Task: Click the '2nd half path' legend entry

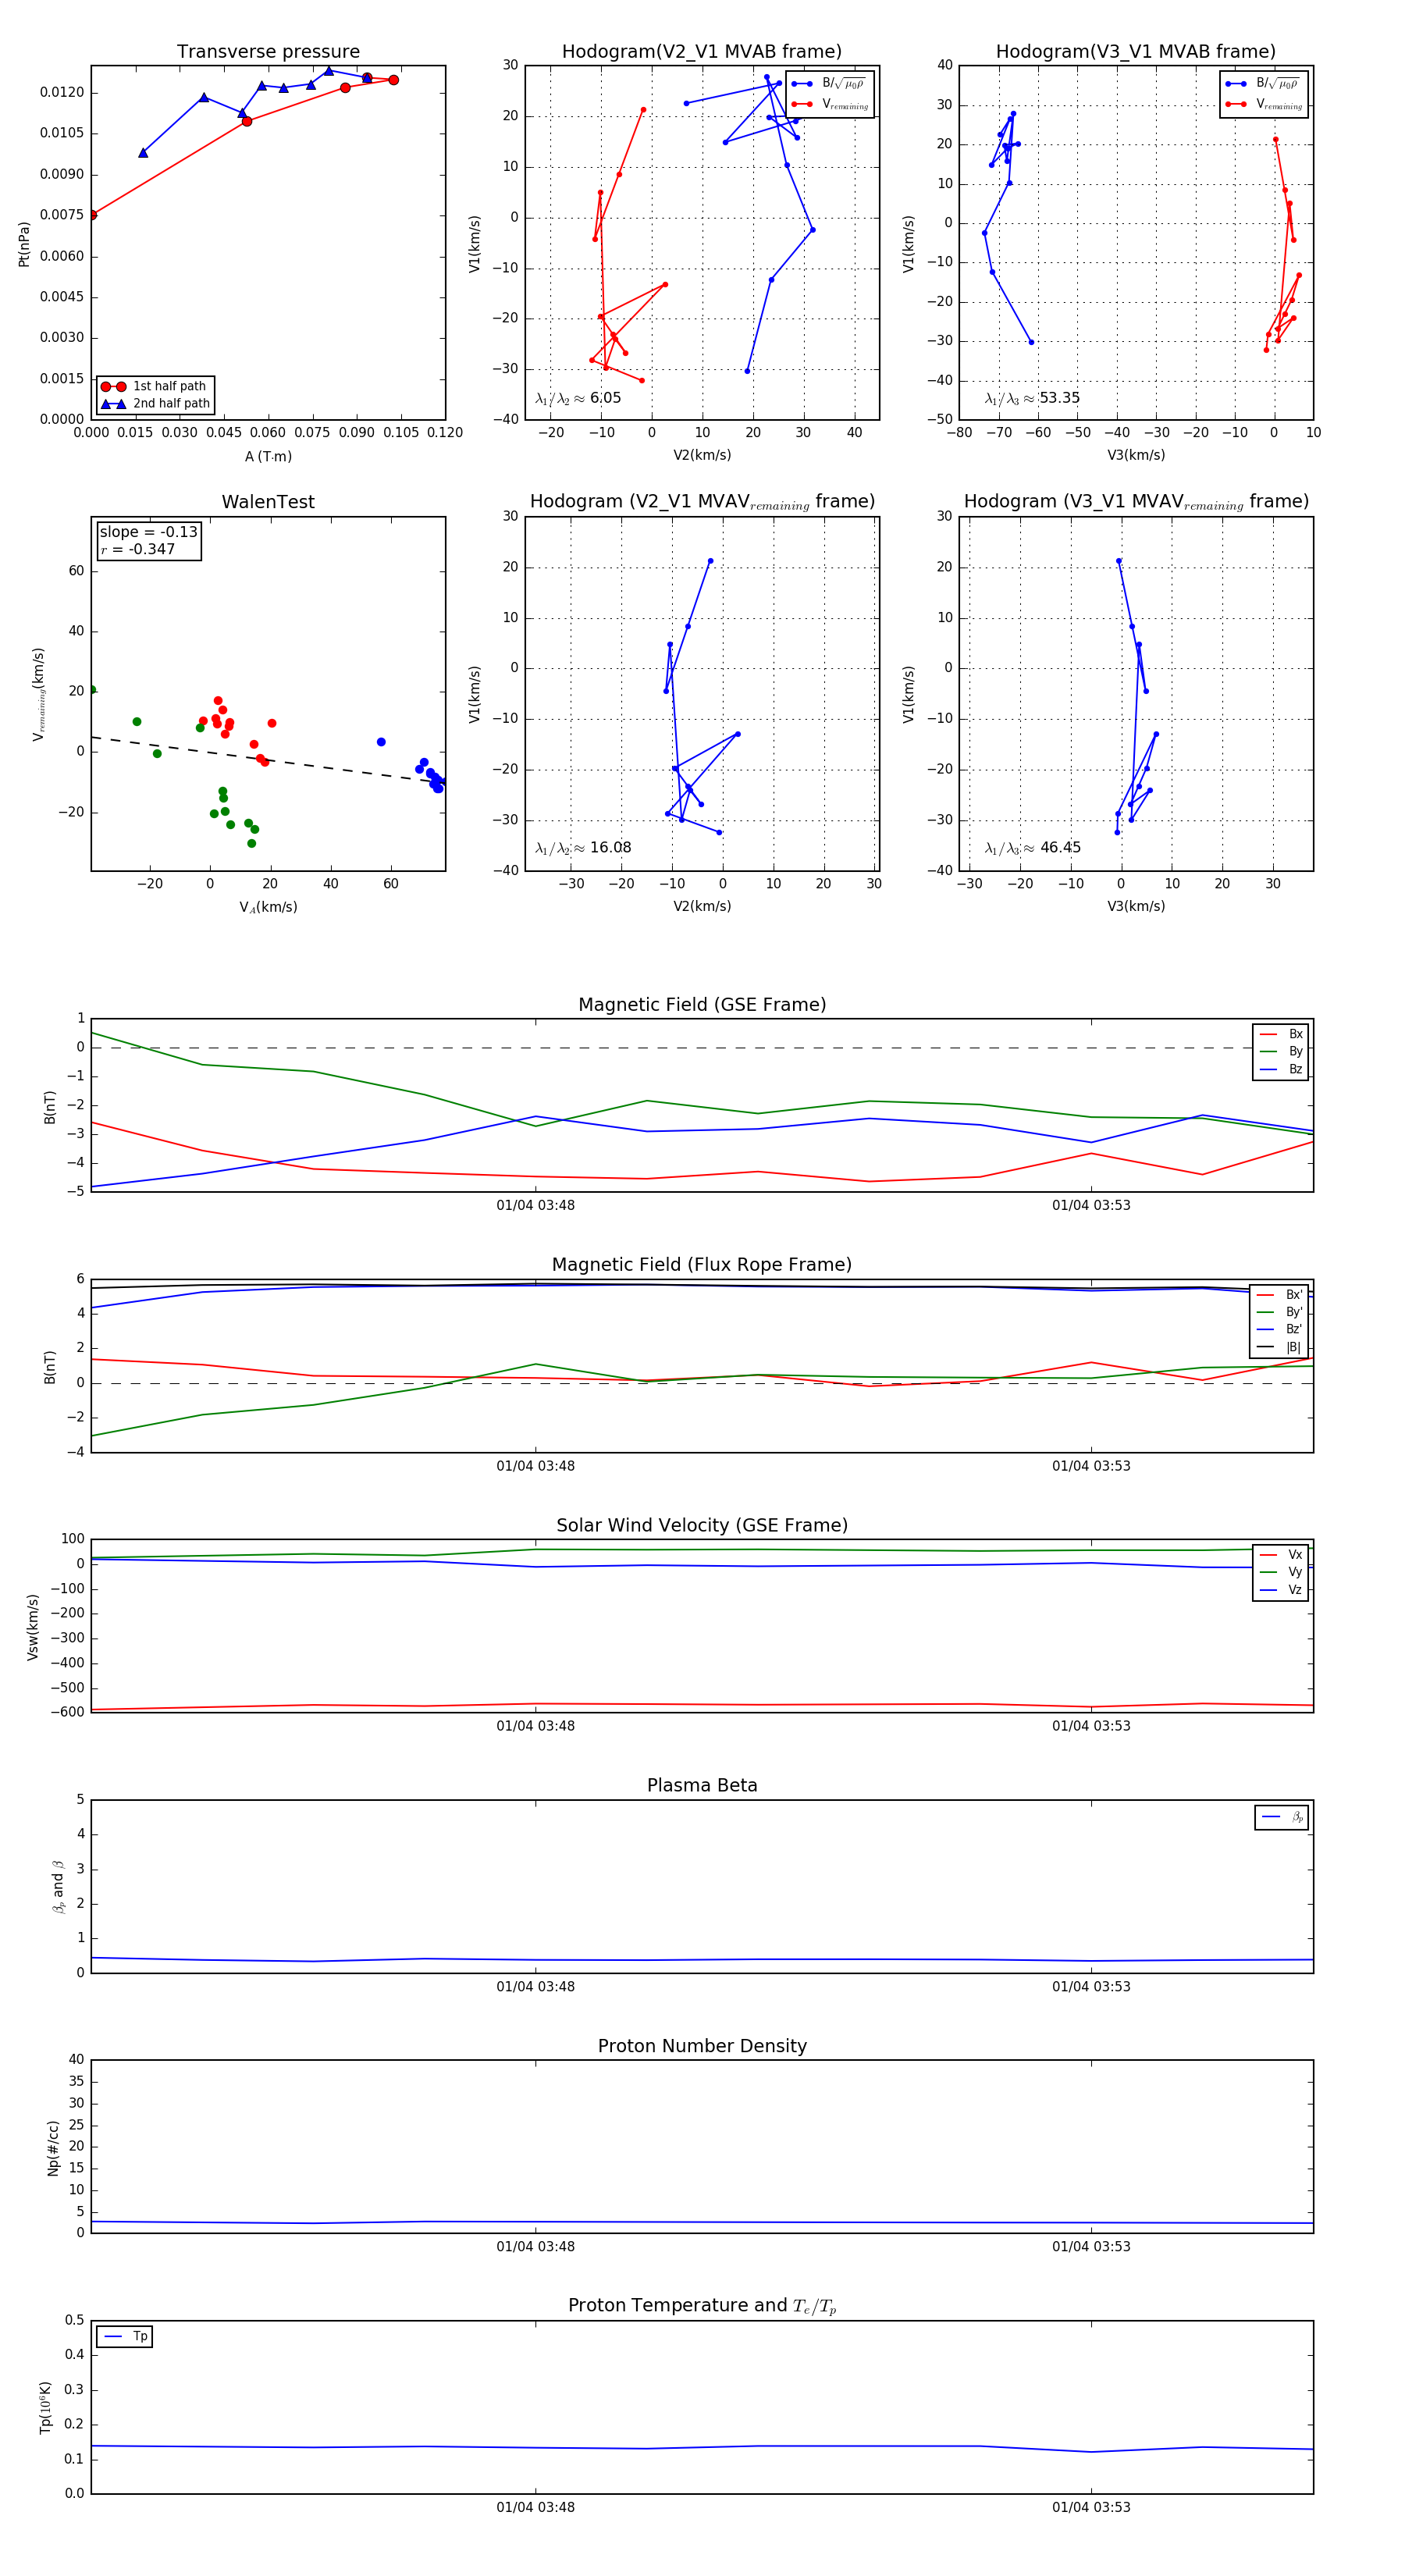Action: 155,404
